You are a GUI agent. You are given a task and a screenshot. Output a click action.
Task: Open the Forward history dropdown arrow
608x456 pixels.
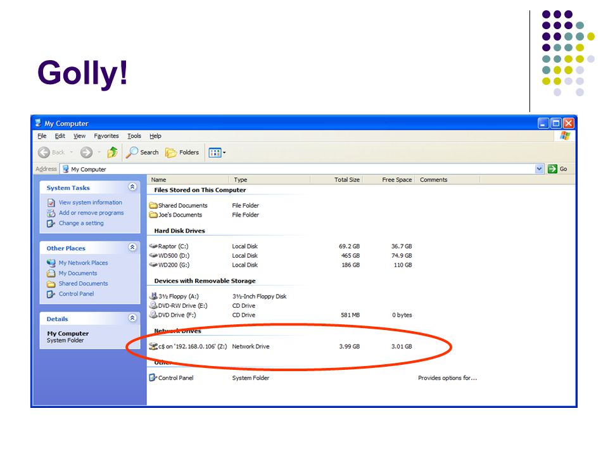click(99, 153)
